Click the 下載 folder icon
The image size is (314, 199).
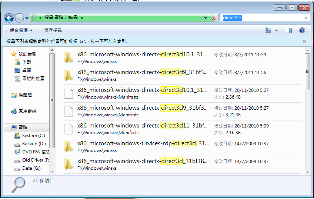coord(17,62)
